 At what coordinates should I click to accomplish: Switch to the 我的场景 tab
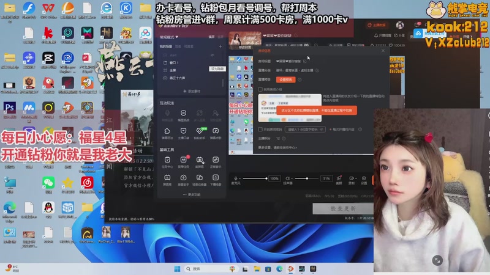[x=165, y=46]
